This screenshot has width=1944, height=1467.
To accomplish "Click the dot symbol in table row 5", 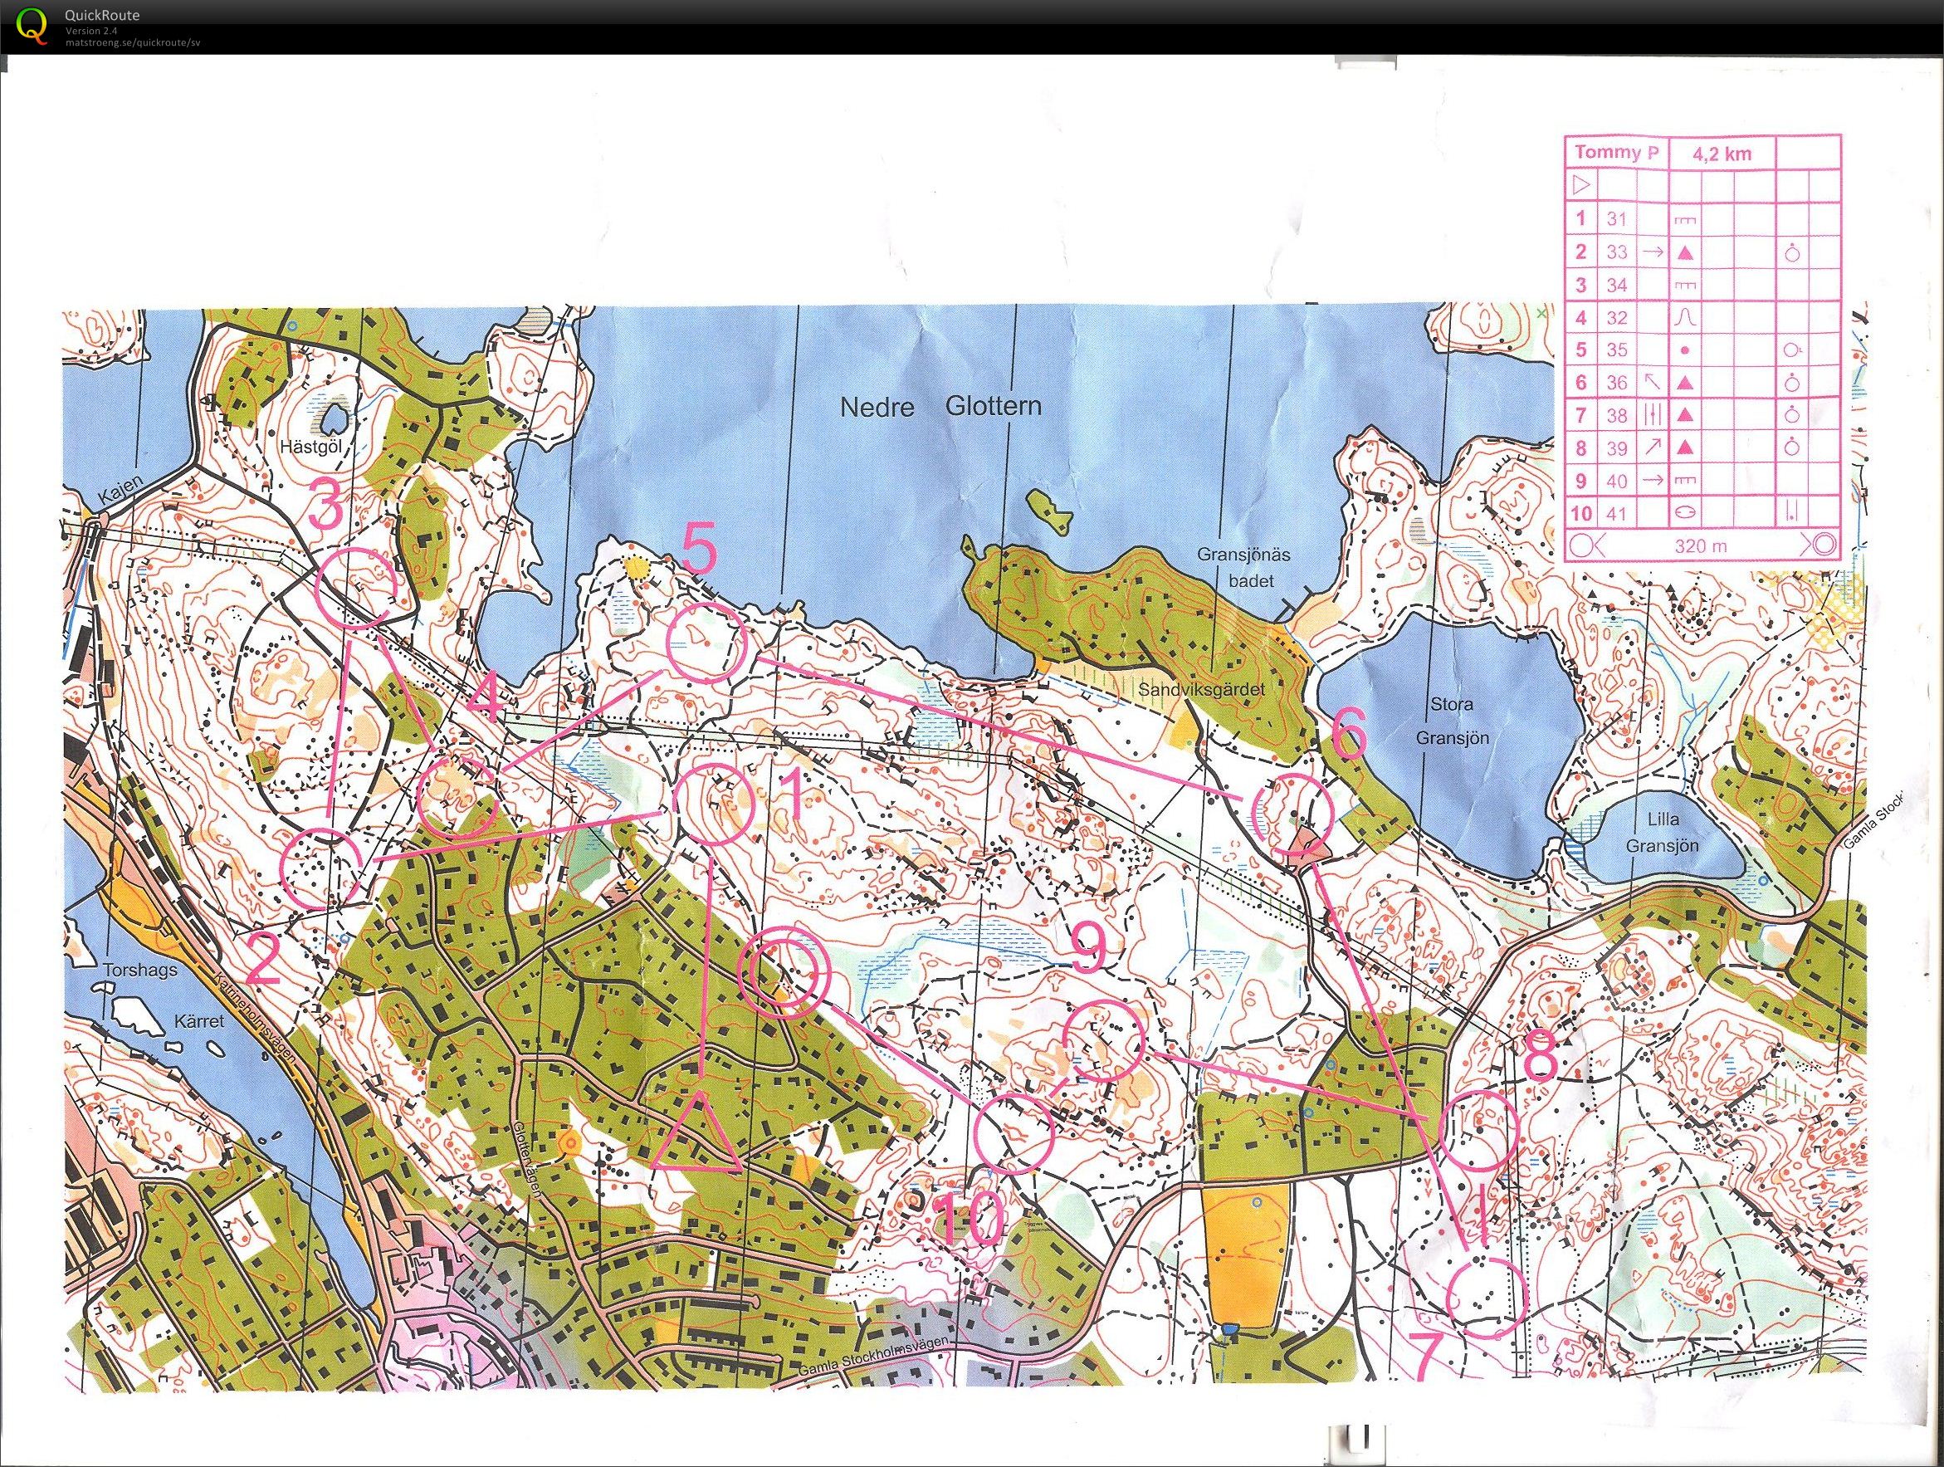I will click(1685, 350).
